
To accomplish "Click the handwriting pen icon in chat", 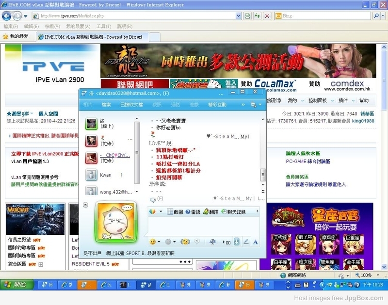I will point(246,242).
